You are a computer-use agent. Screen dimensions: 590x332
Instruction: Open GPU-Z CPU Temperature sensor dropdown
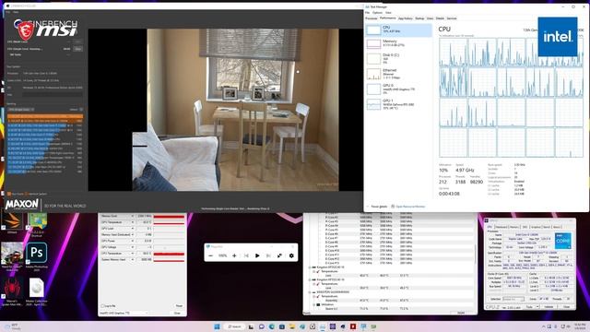(132, 254)
